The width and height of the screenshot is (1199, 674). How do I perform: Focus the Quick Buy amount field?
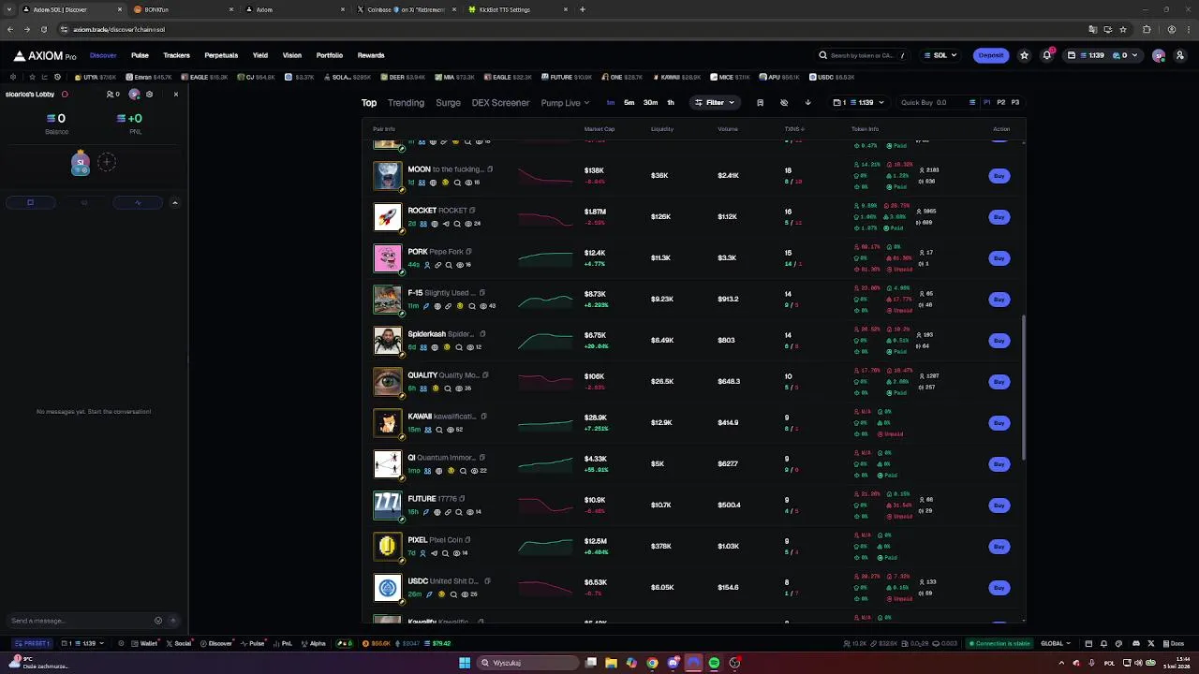click(x=928, y=102)
